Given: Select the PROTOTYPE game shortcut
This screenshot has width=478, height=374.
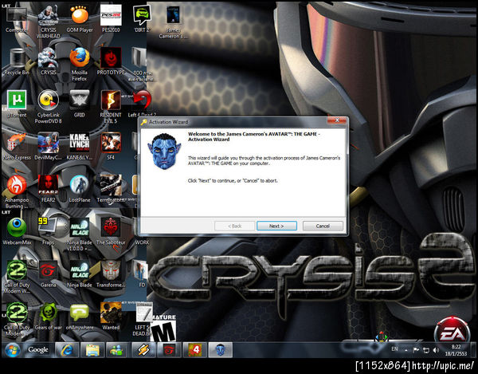Looking at the screenshot, I should pyautogui.click(x=111, y=61).
